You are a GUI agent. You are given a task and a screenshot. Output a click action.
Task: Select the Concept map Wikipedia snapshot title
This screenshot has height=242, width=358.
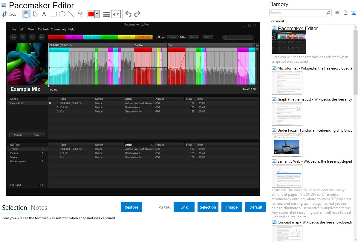coord(315,222)
